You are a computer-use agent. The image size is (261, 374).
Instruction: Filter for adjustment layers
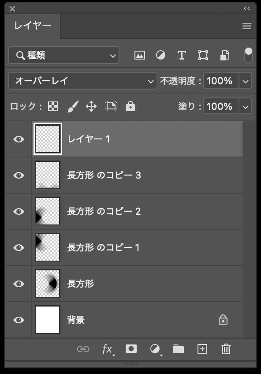[x=160, y=55]
